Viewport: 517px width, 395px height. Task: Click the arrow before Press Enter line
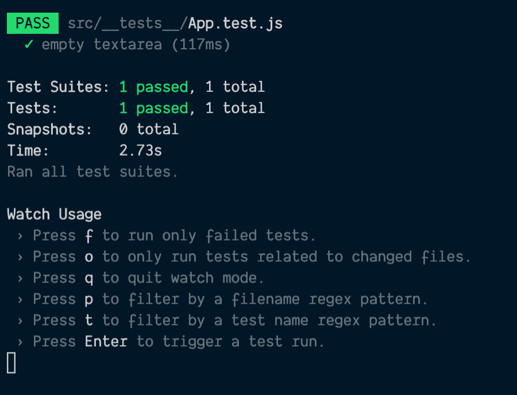coord(21,342)
